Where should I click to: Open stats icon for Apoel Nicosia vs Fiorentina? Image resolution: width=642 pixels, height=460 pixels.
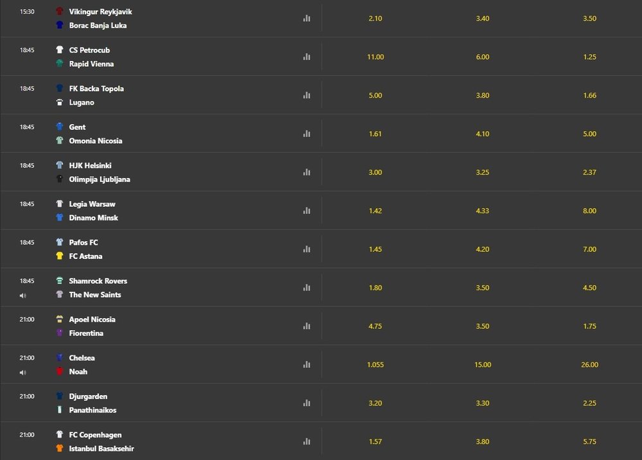click(306, 326)
